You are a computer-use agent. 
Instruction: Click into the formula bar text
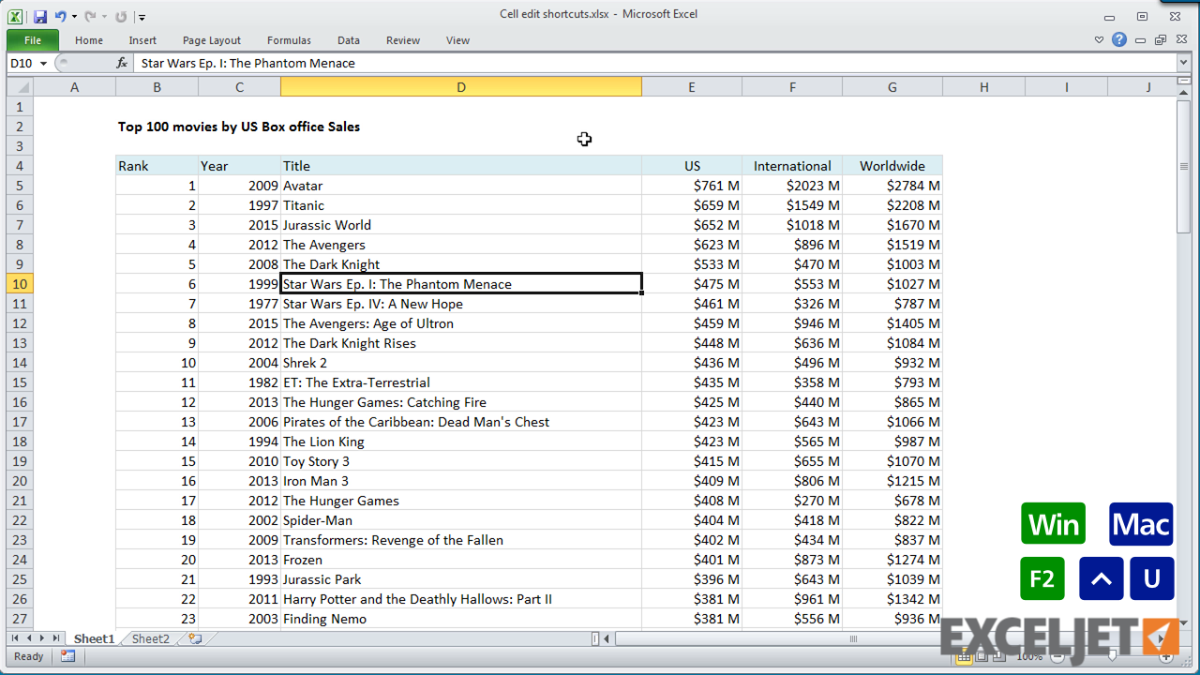656,63
